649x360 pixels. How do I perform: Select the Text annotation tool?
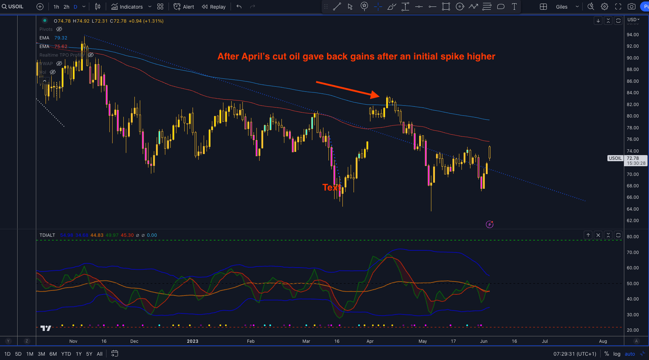tap(514, 7)
